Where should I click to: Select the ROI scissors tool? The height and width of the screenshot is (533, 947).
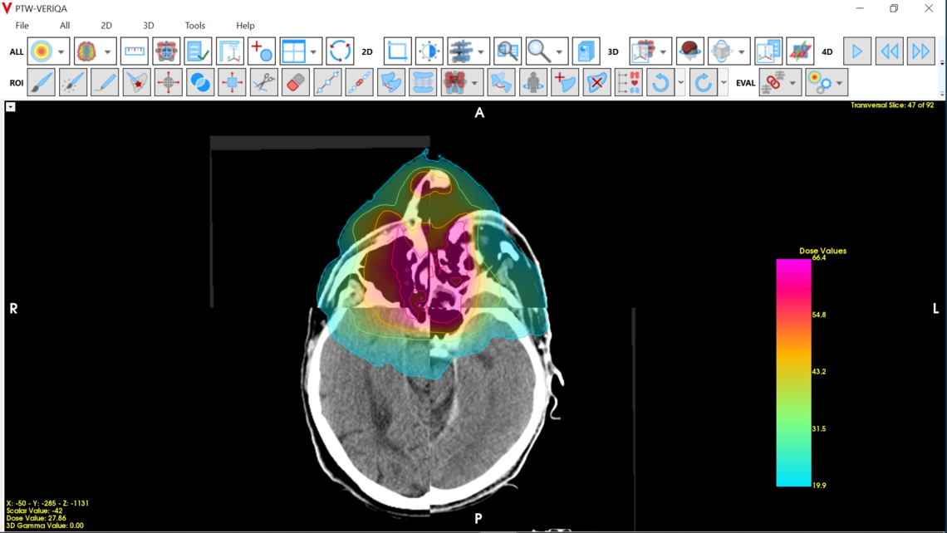click(263, 82)
